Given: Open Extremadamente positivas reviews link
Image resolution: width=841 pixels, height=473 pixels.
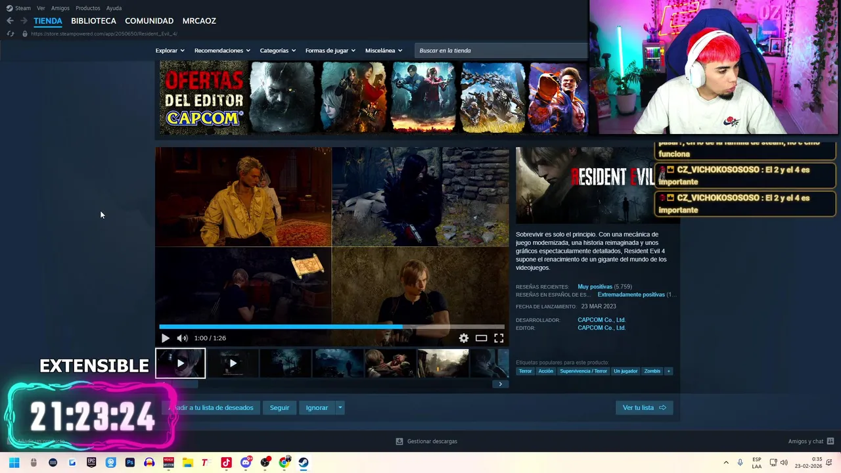Looking at the screenshot, I should click(x=631, y=295).
